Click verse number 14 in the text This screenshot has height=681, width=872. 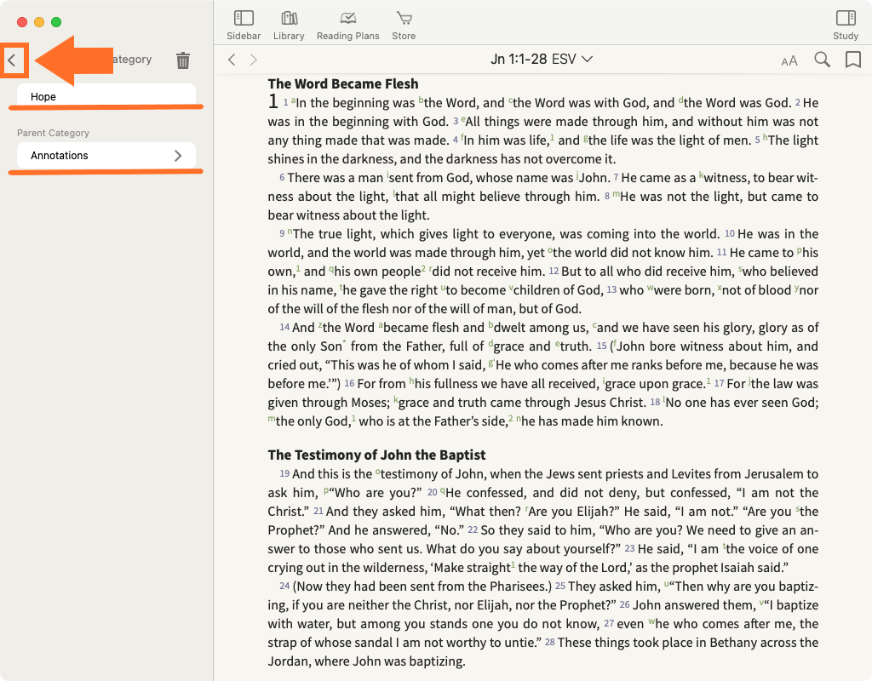[x=284, y=328]
